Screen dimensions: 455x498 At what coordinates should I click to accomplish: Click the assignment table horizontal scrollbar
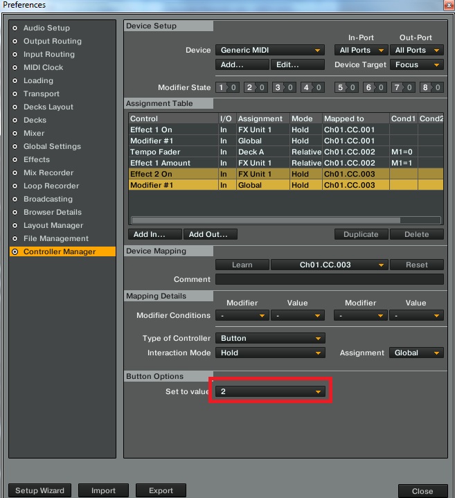(266, 220)
